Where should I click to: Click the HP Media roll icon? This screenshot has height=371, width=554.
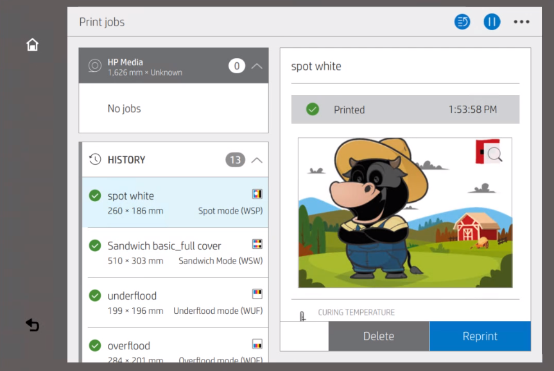click(x=95, y=65)
